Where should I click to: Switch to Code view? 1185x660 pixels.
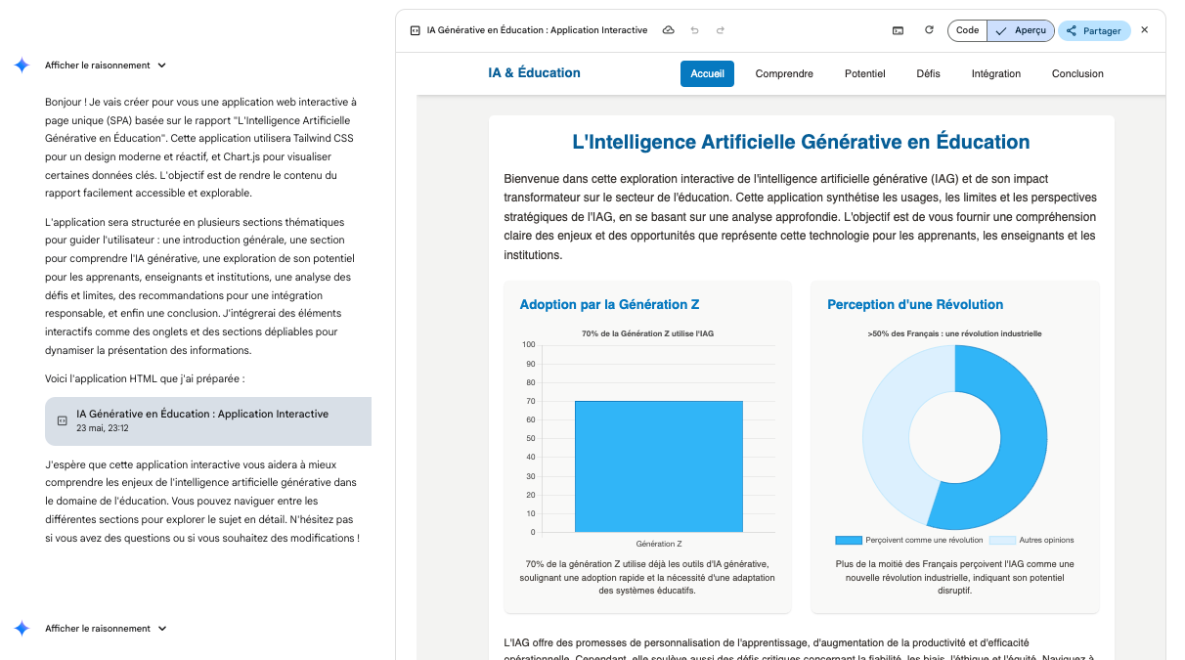click(967, 30)
